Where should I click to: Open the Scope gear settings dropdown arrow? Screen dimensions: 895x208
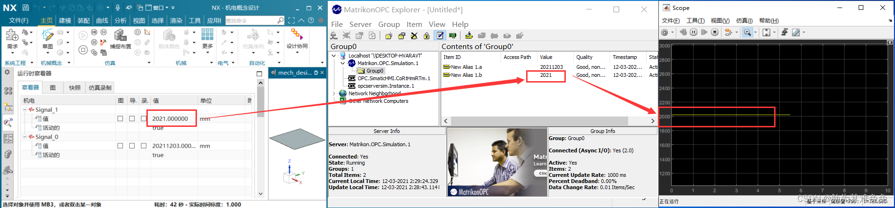672,32
